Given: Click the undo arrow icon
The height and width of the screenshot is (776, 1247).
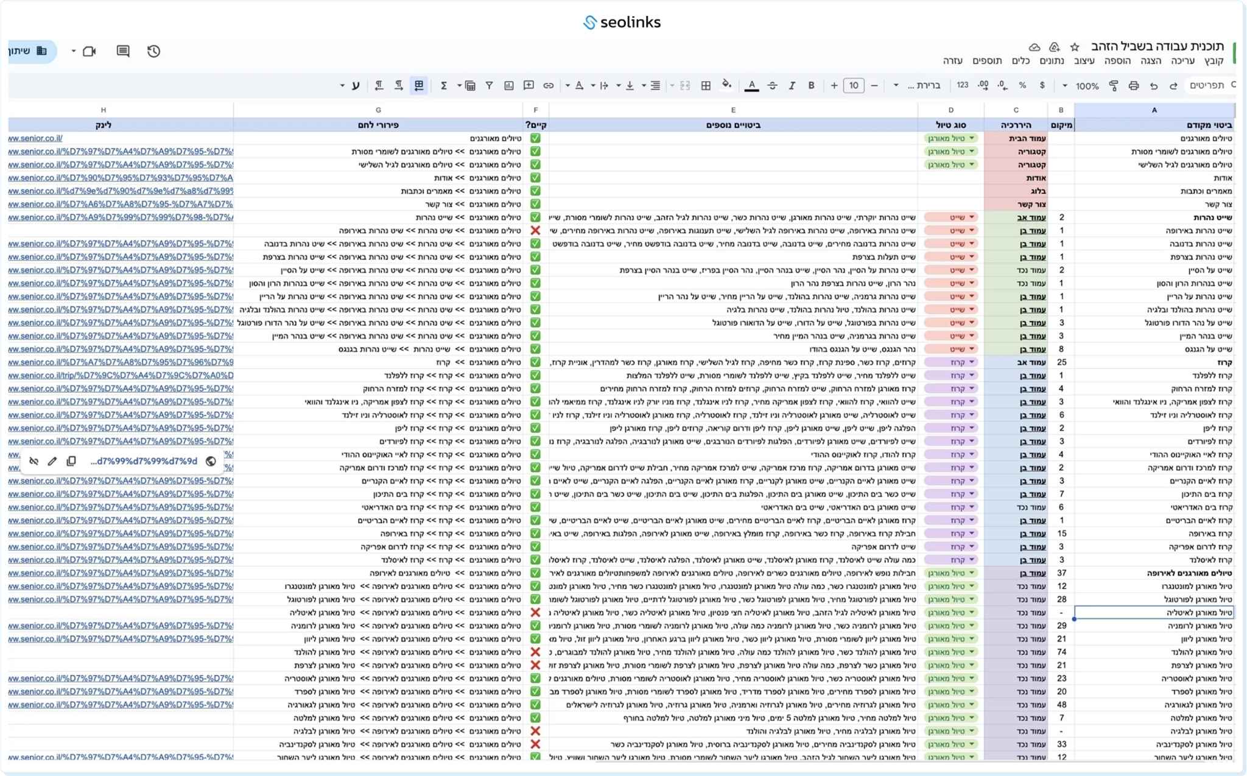Looking at the screenshot, I should click(1153, 86).
